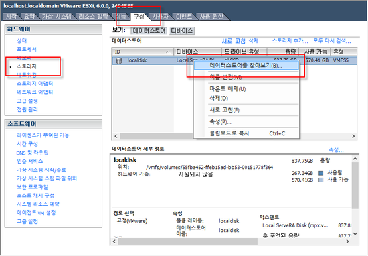
Task: Open the DNS 및 라우팅 link
Action: [x=32, y=153]
